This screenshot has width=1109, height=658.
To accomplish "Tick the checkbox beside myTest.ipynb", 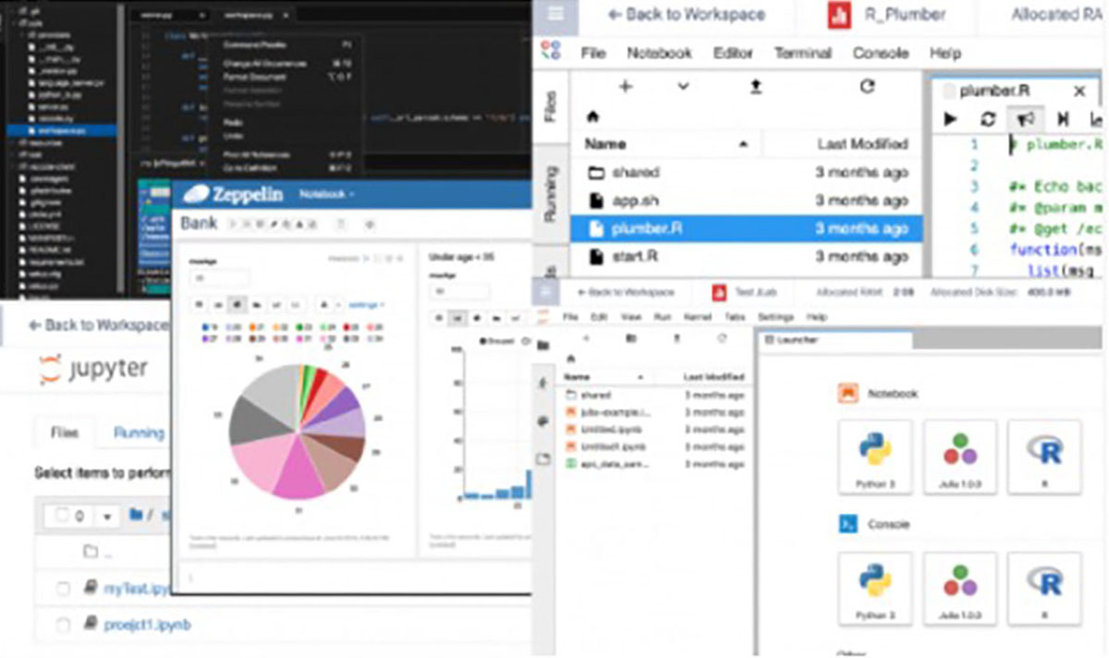I will 63,589.
